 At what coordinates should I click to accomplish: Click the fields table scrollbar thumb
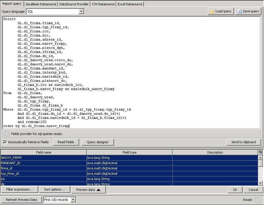click(x=260, y=163)
